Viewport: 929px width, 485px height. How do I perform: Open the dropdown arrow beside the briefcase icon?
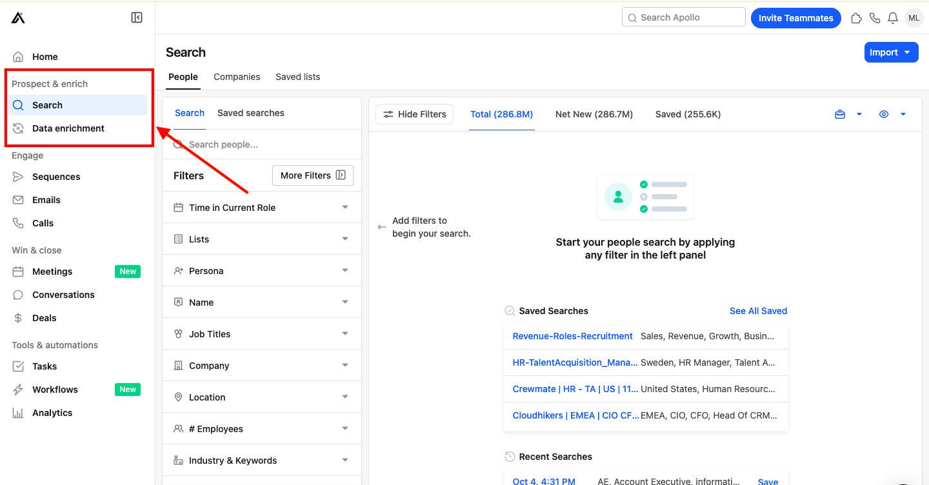[x=859, y=114]
